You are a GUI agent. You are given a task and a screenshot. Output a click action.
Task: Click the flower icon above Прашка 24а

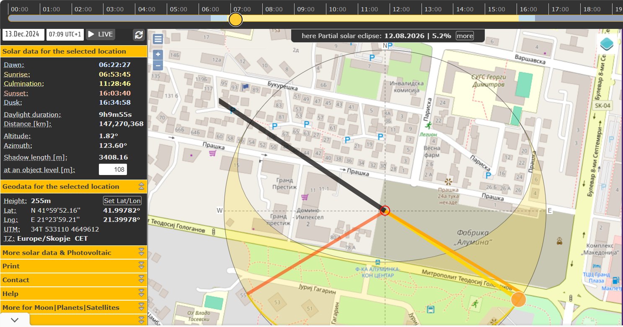pos(449,181)
